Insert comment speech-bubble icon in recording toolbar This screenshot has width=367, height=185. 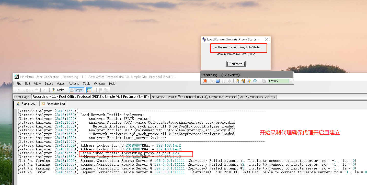point(255,81)
